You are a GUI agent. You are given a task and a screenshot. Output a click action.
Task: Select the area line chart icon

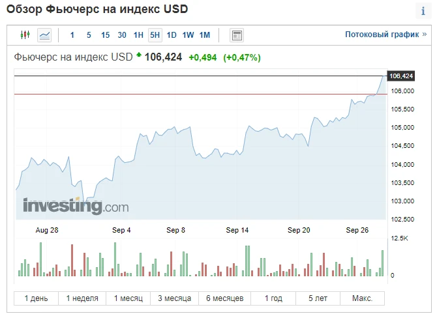pyautogui.click(x=44, y=35)
